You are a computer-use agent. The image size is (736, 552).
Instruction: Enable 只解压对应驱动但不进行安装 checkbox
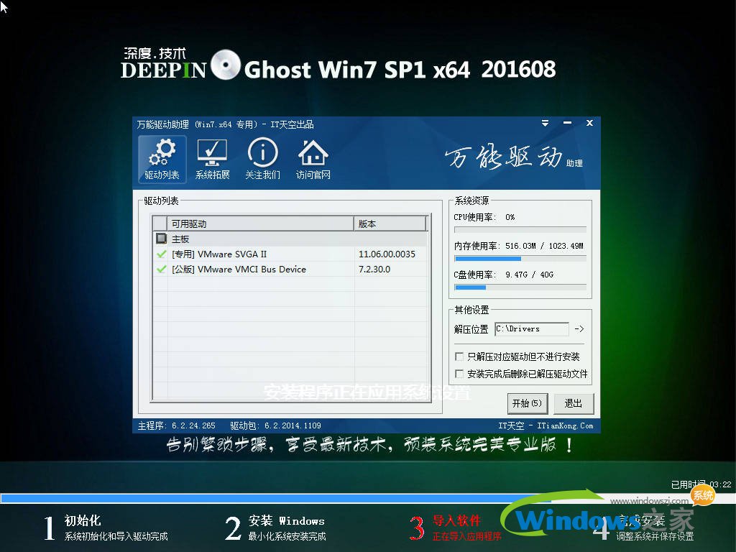(x=459, y=356)
